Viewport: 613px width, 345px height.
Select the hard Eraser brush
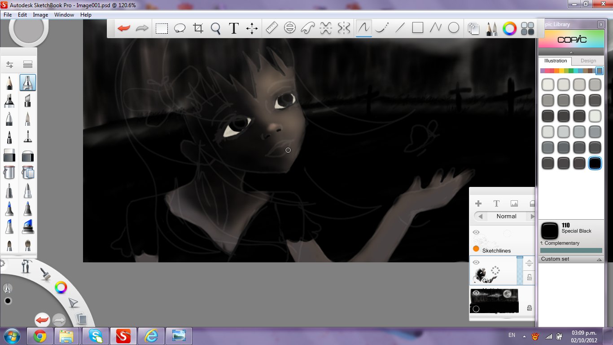click(9, 155)
